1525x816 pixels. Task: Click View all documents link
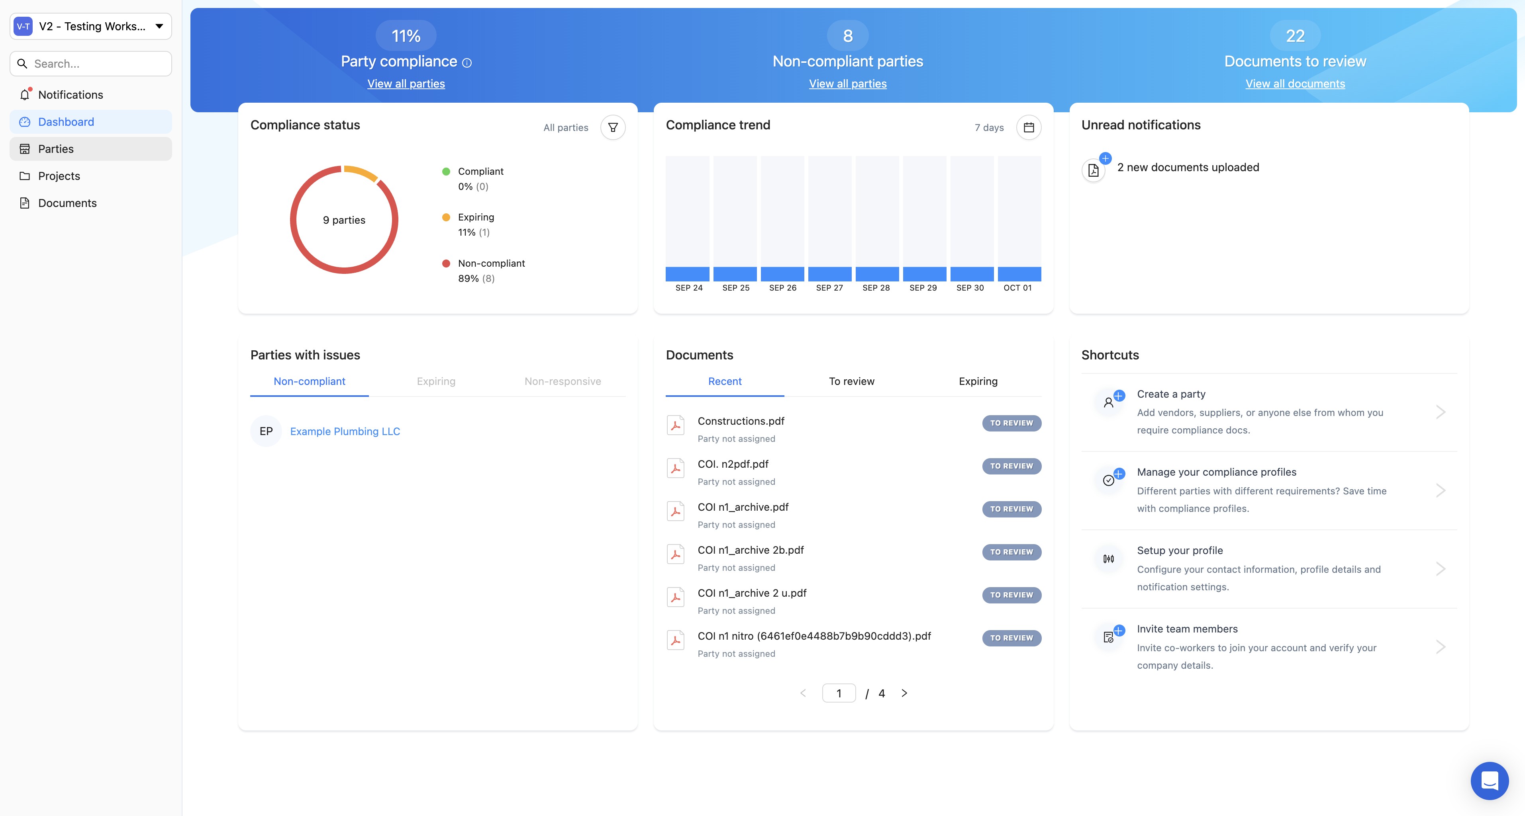click(1295, 83)
